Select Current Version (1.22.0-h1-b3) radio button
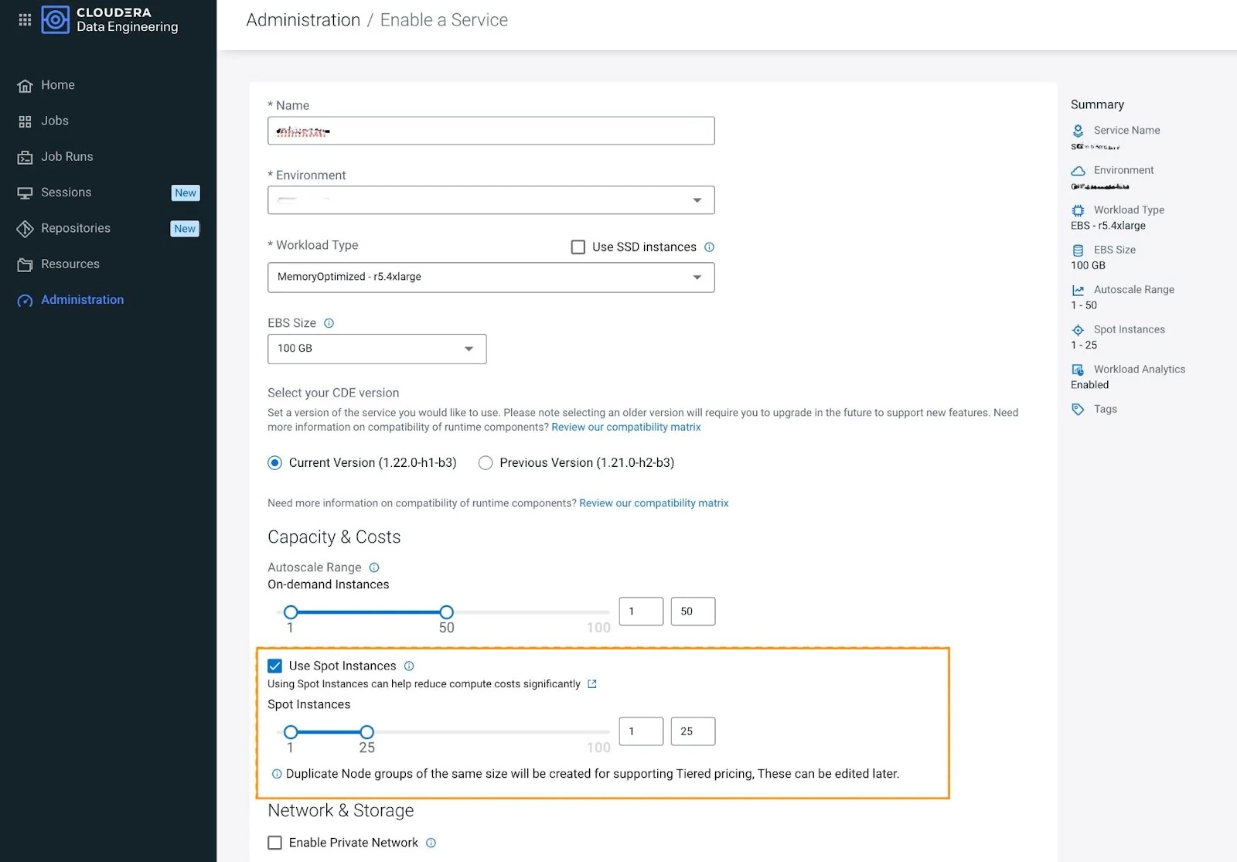 [x=274, y=463]
